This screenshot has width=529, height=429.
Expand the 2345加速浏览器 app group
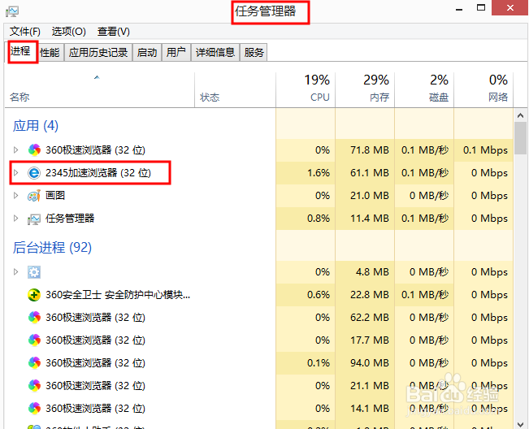[x=15, y=173]
